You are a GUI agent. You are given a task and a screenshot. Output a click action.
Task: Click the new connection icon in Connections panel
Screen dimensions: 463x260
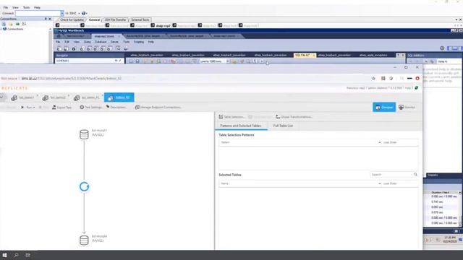[4, 24]
